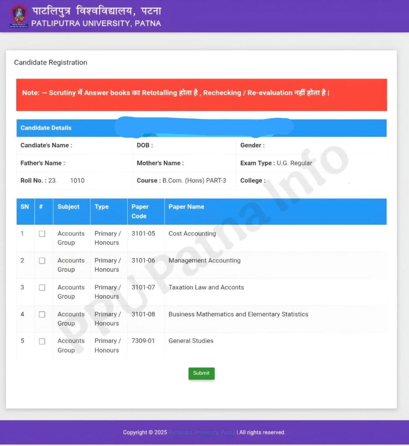This screenshot has height=446, width=409.
Task: Click Business Mathematics and Elementary Statistics text
Action: click(x=238, y=314)
